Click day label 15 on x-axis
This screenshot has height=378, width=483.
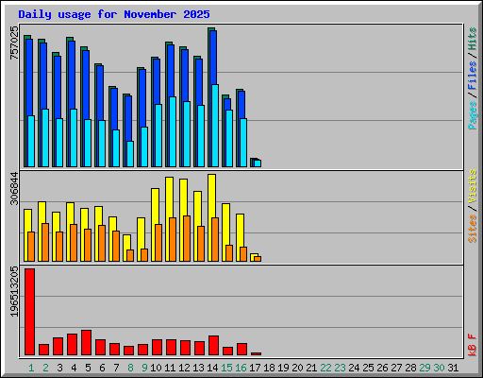[x=226, y=368]
